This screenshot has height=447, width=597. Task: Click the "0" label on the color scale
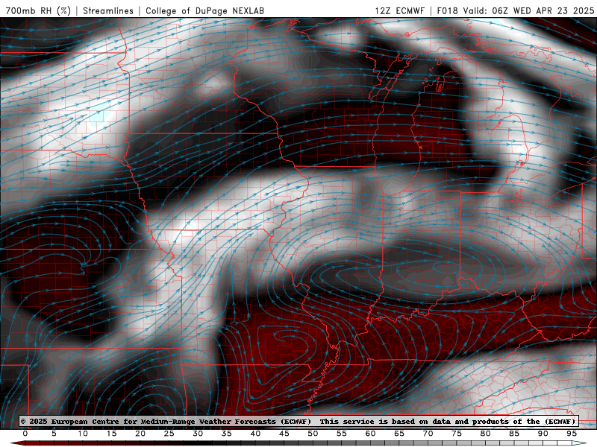tap(25, 434)
